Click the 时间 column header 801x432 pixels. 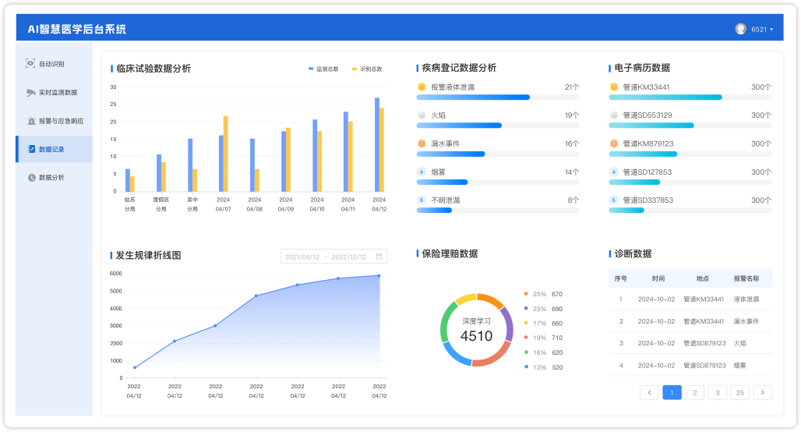point(658,278)
